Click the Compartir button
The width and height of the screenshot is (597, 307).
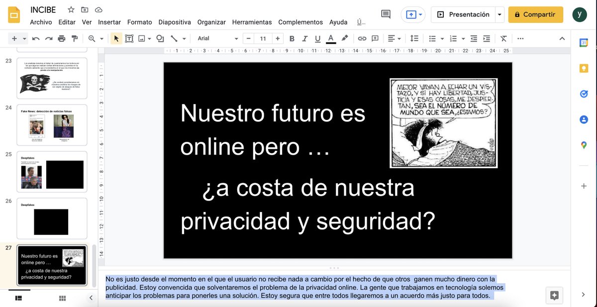click(x=536, y=15)
